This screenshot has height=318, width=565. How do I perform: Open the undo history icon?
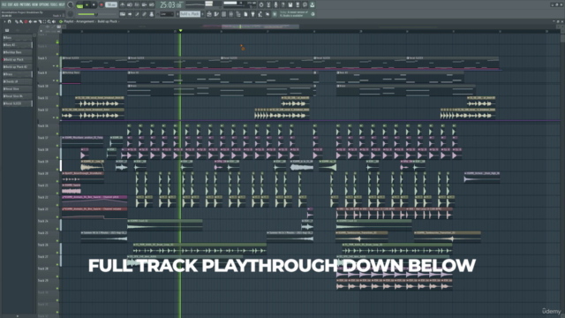click(x=261, y=4)
